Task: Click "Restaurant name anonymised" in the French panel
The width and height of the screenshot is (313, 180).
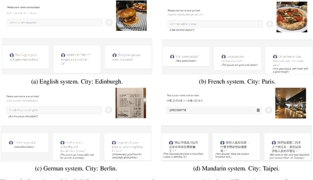Action: [184, 11]
